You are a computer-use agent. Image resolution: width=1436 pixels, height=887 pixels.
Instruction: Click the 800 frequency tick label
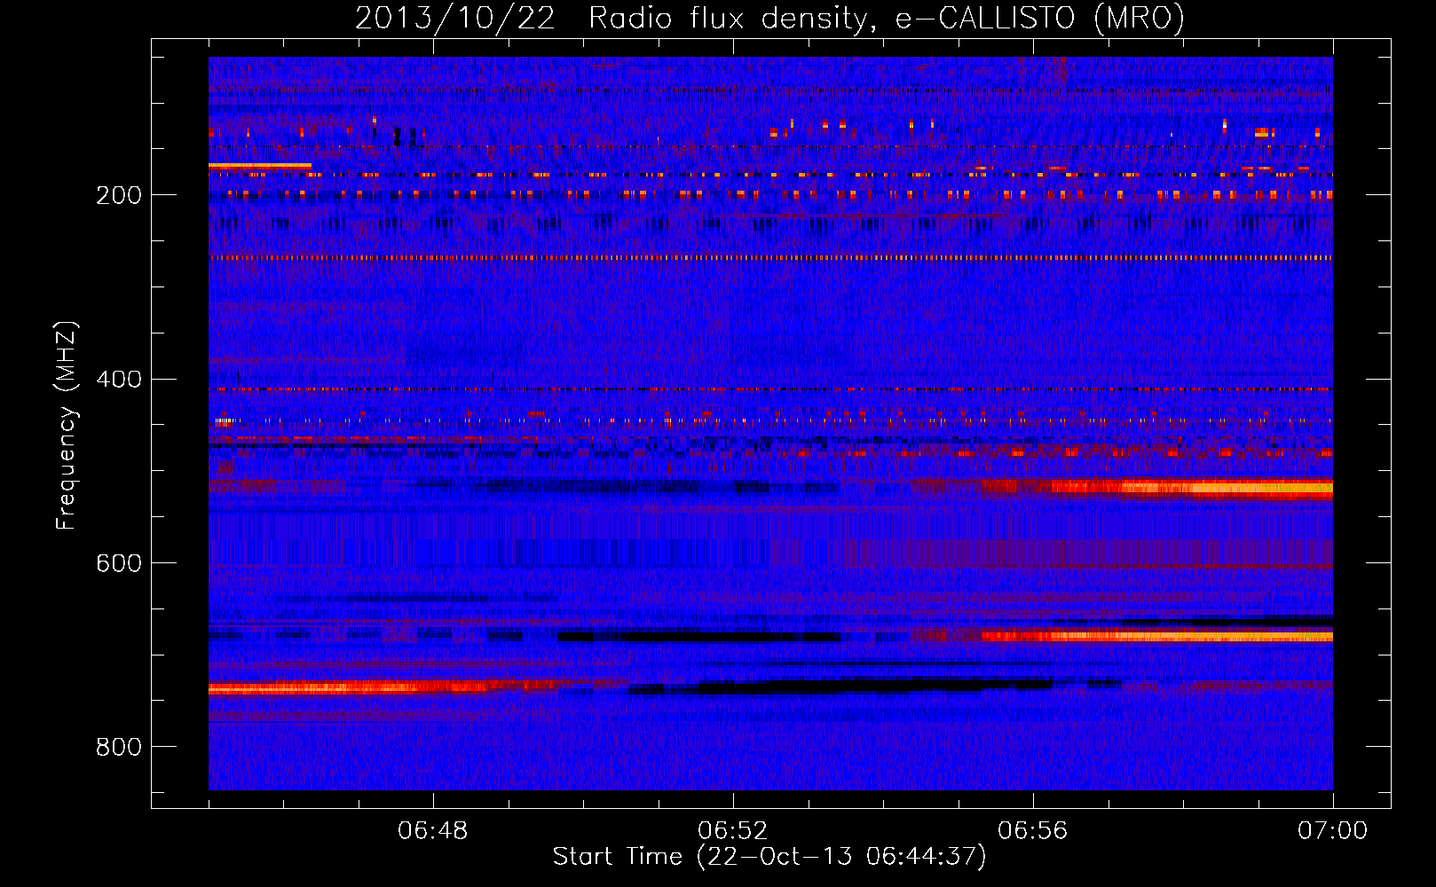coord(119,747)
